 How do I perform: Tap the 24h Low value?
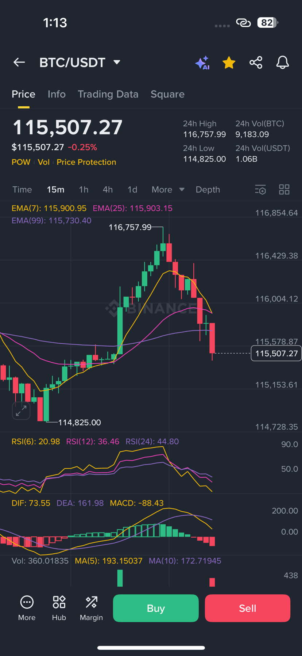[205, 159]
